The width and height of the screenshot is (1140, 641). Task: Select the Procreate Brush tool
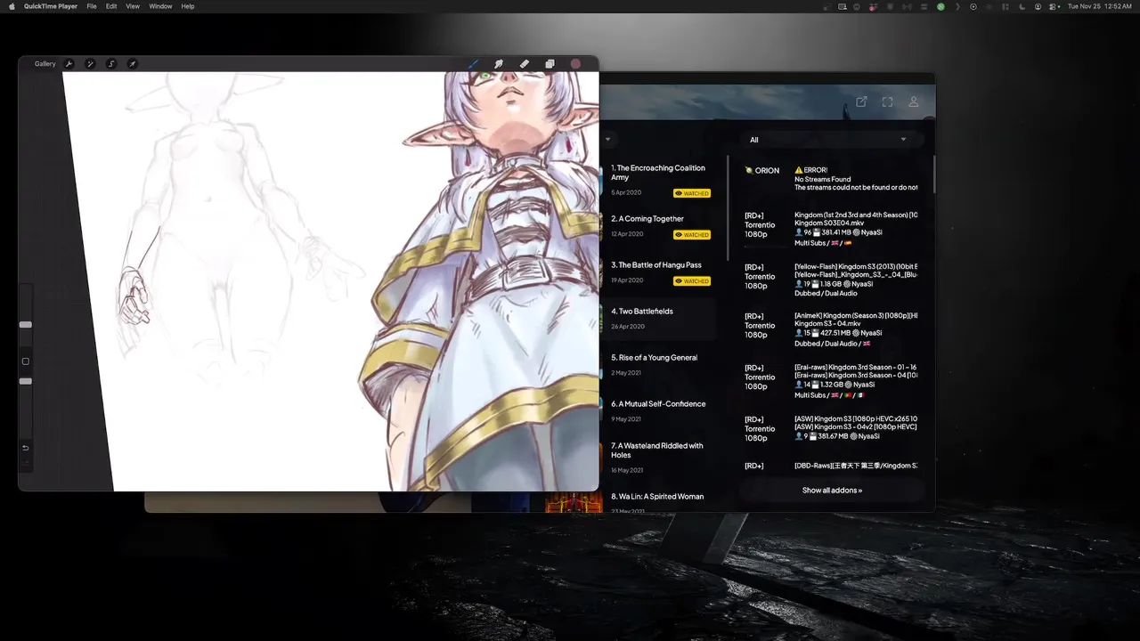tap(473, 64)
